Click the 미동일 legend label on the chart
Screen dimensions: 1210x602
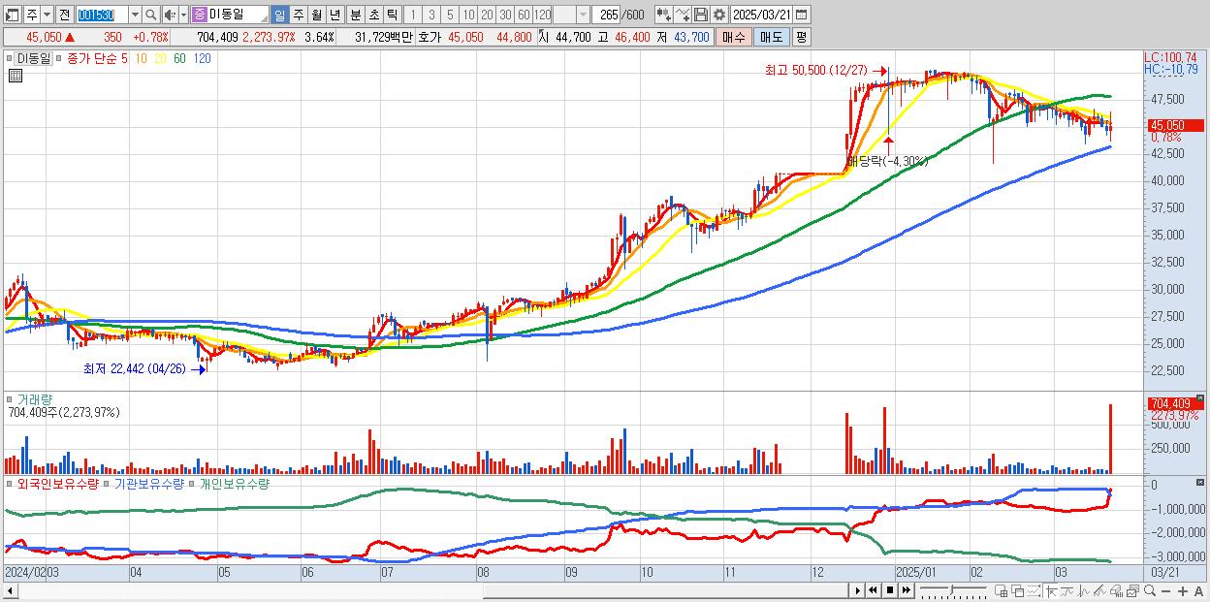point(35,58)
